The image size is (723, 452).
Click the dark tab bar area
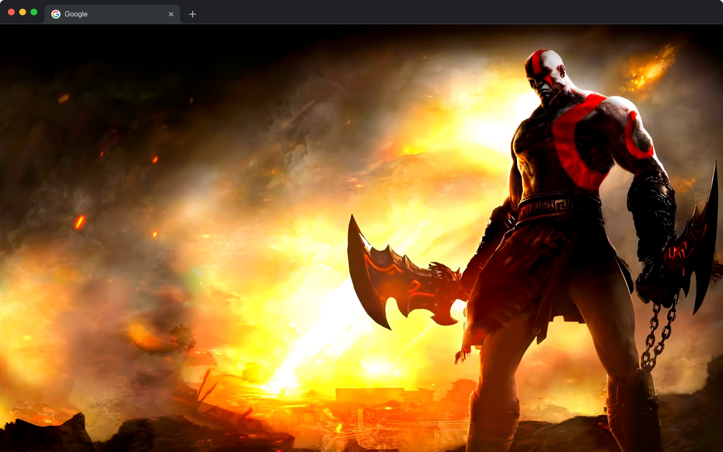tap(395, 11)
